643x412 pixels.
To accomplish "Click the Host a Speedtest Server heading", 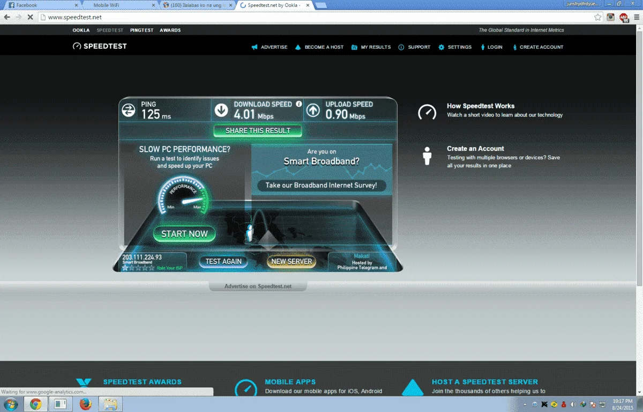I will [485, 382].
